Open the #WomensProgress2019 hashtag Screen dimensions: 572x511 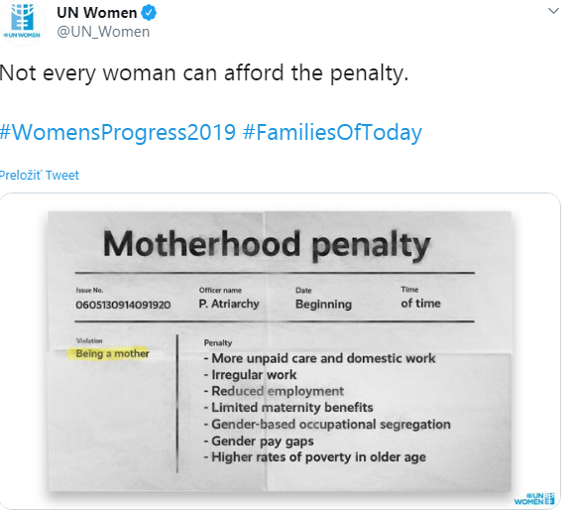tap(117, 132)
